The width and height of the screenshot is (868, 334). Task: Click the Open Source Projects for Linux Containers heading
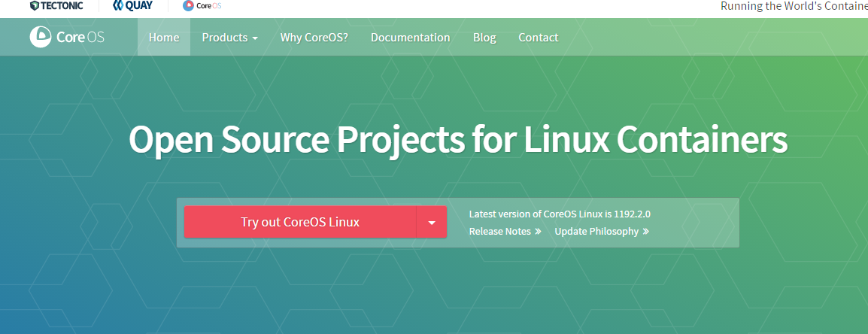[x=458, y=138]
